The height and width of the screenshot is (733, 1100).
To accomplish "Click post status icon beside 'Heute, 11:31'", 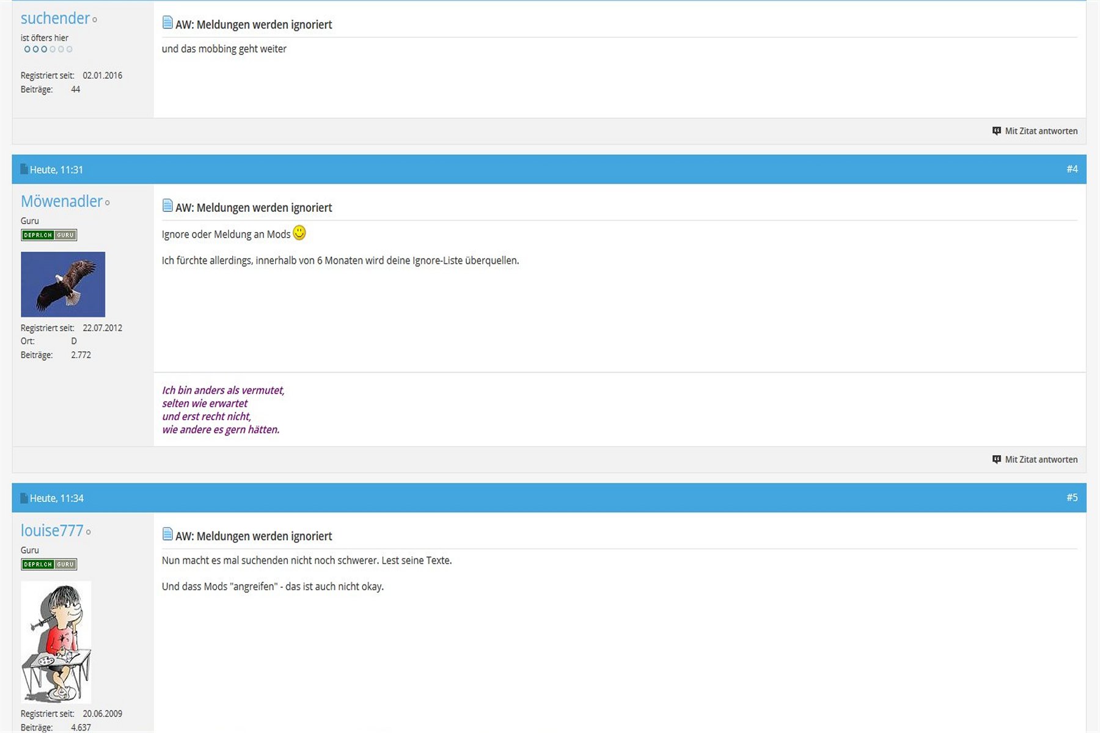I will coord(24,169).
